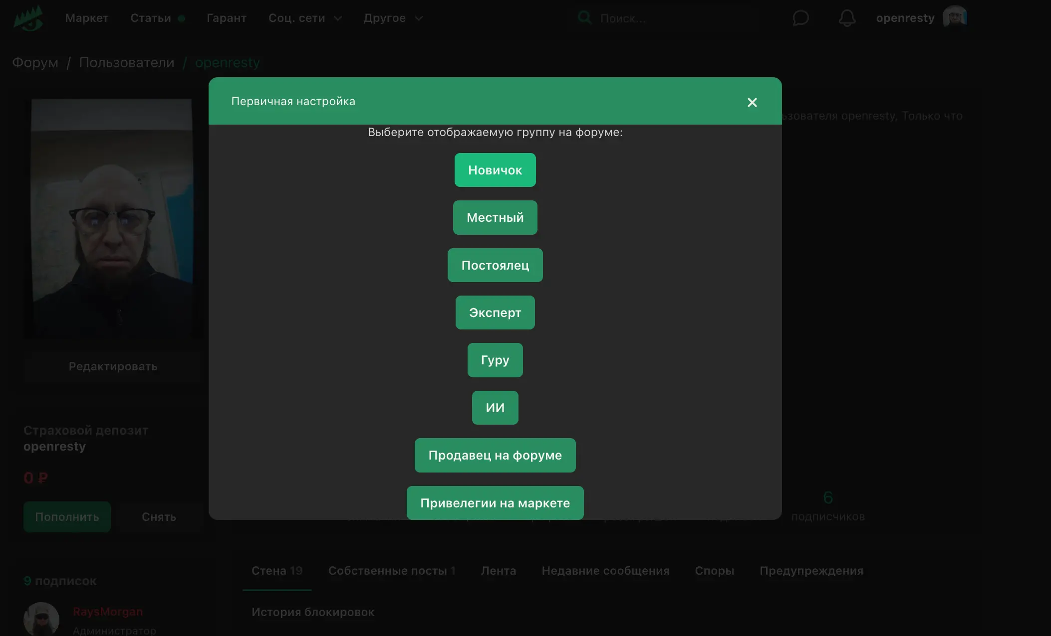Click the openresty avatar in header
Screen dimensions: 1051x636
click(x=954, y=17)
